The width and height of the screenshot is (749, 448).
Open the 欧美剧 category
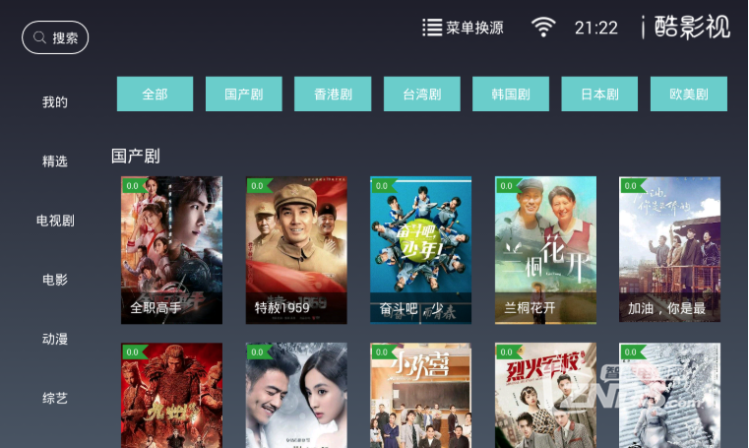click(x=689, y=95)
